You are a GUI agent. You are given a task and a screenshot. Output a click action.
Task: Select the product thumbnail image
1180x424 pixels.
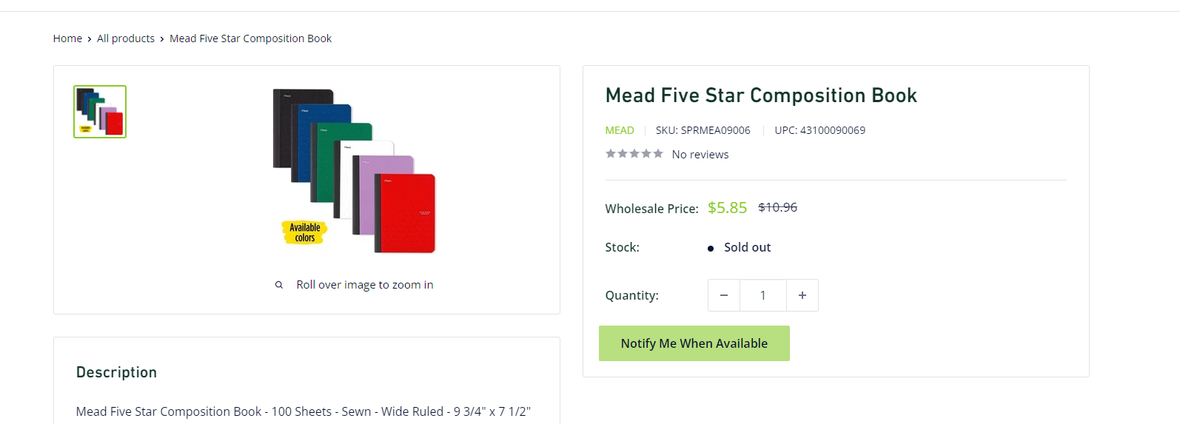[100, 112]
